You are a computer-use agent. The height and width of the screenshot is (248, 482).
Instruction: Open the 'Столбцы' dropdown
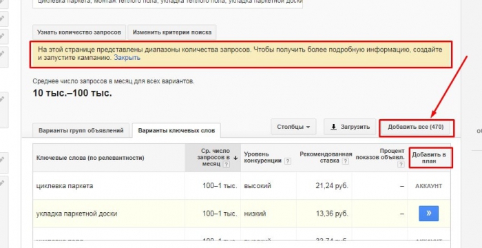pyautogui.click(x=293, y=127)
